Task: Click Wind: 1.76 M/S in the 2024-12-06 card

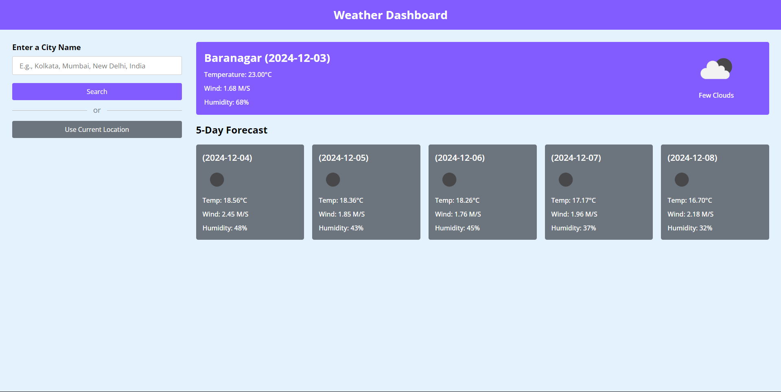Action: pos(458,214)
